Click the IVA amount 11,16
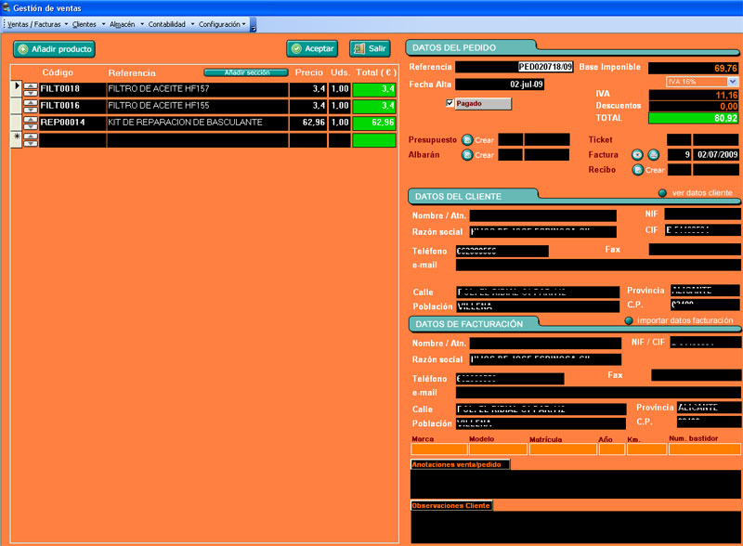The image size is (743, 546). [693, 95]
